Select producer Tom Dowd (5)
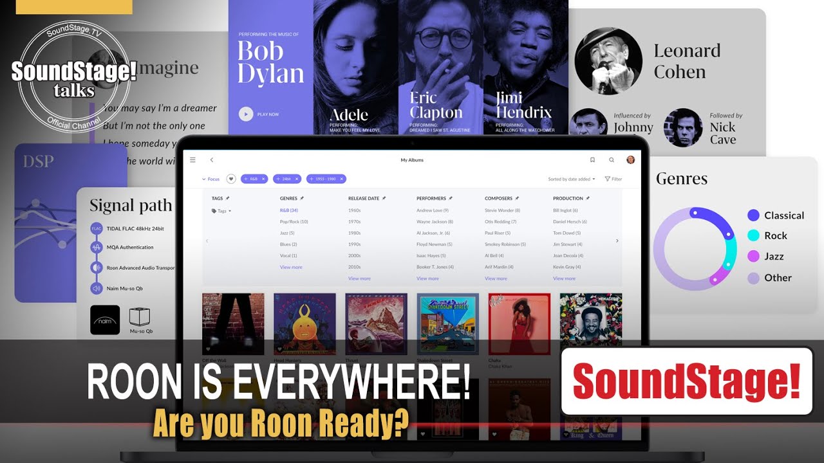This screenshot has width=824, height=463. pyautogui.click(x=568, y=233)
